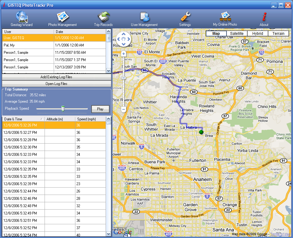Screen dimensions: 293x238
Task: Click the map zoom slider handle
Action: tap(124, 78)
